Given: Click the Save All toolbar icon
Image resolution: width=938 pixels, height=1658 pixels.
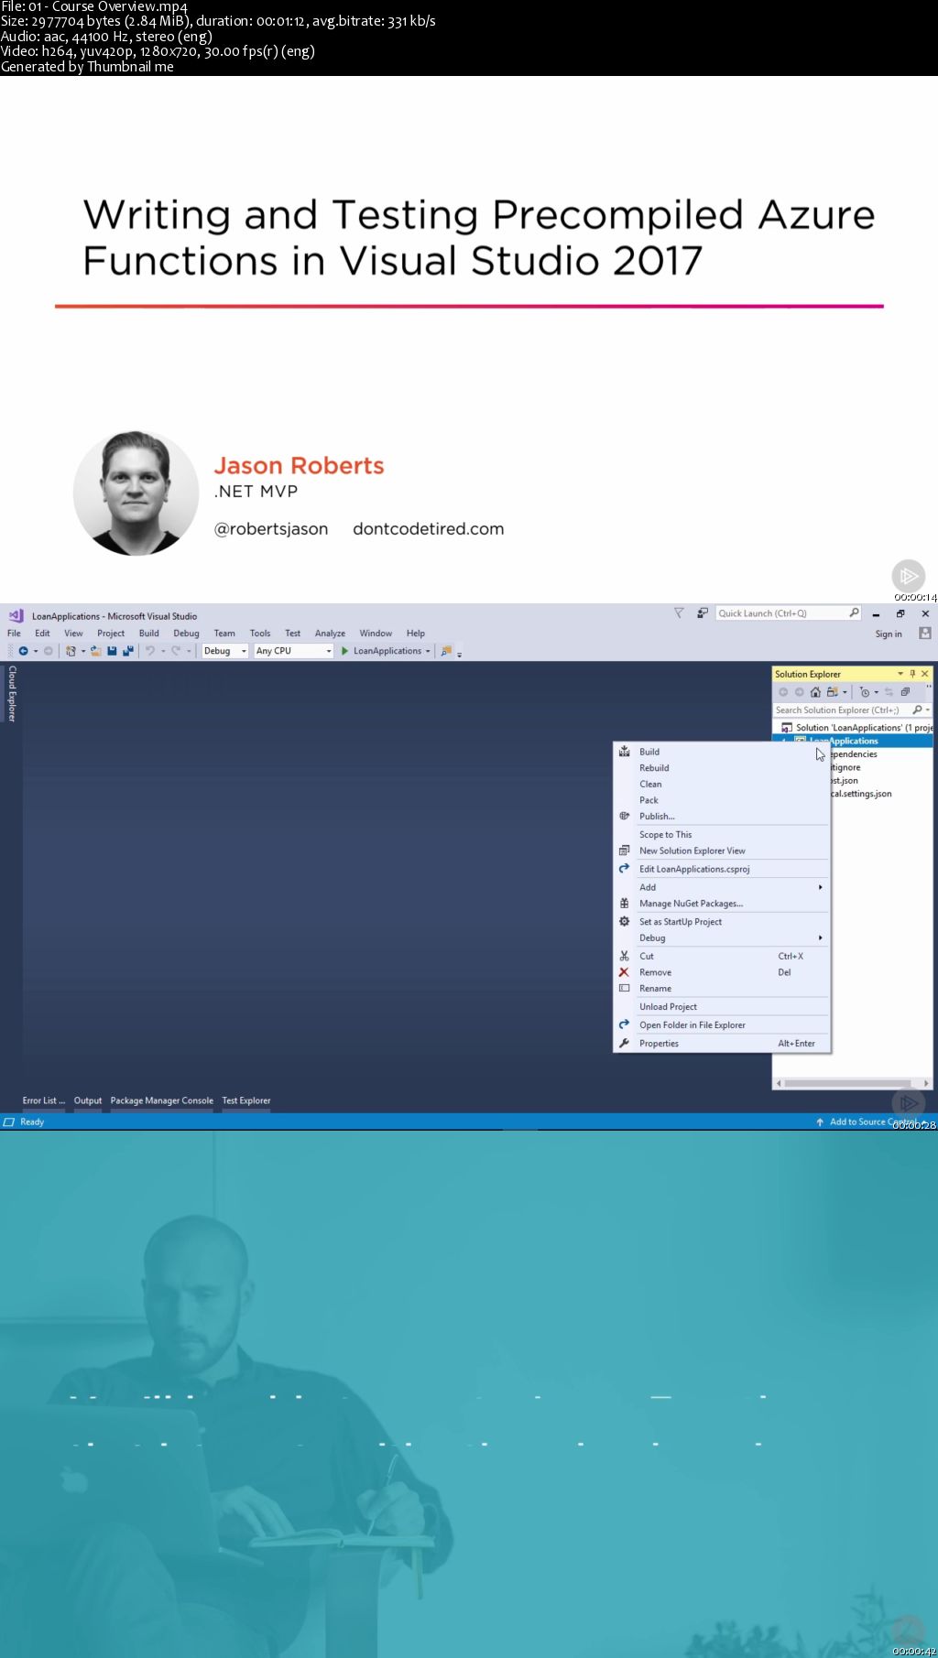Looking at the screenshot, I should [x=127, y=651].
